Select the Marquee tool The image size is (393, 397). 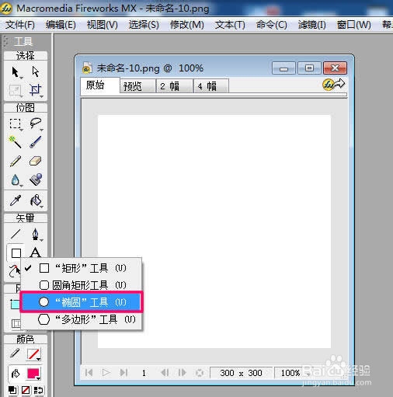coord(16,124)
